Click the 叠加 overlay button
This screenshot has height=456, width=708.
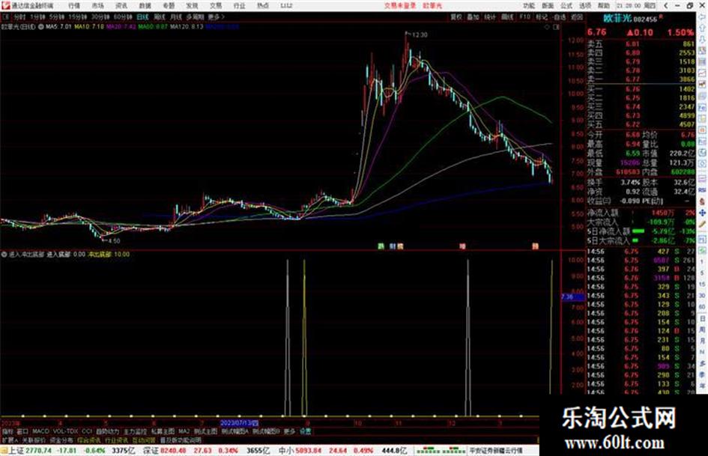coord(473,17)
